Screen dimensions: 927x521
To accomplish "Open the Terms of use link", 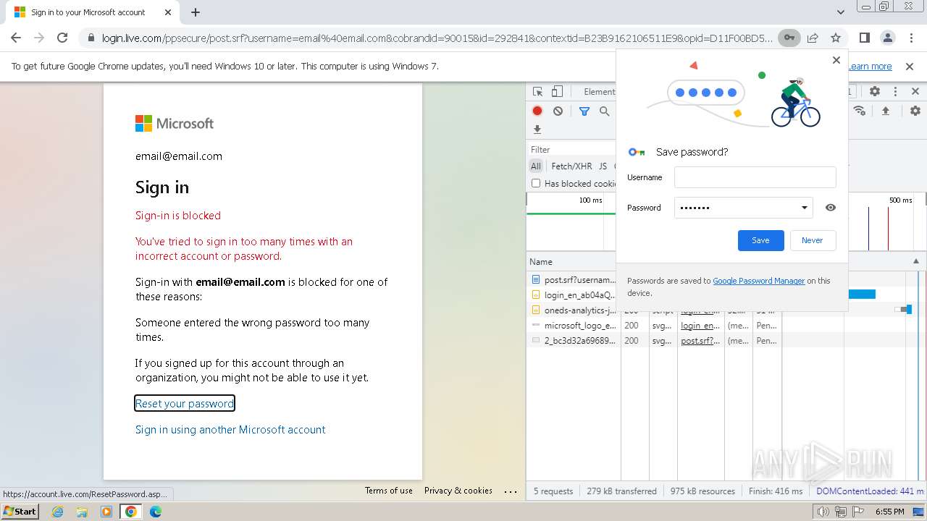I will (389, 491).
